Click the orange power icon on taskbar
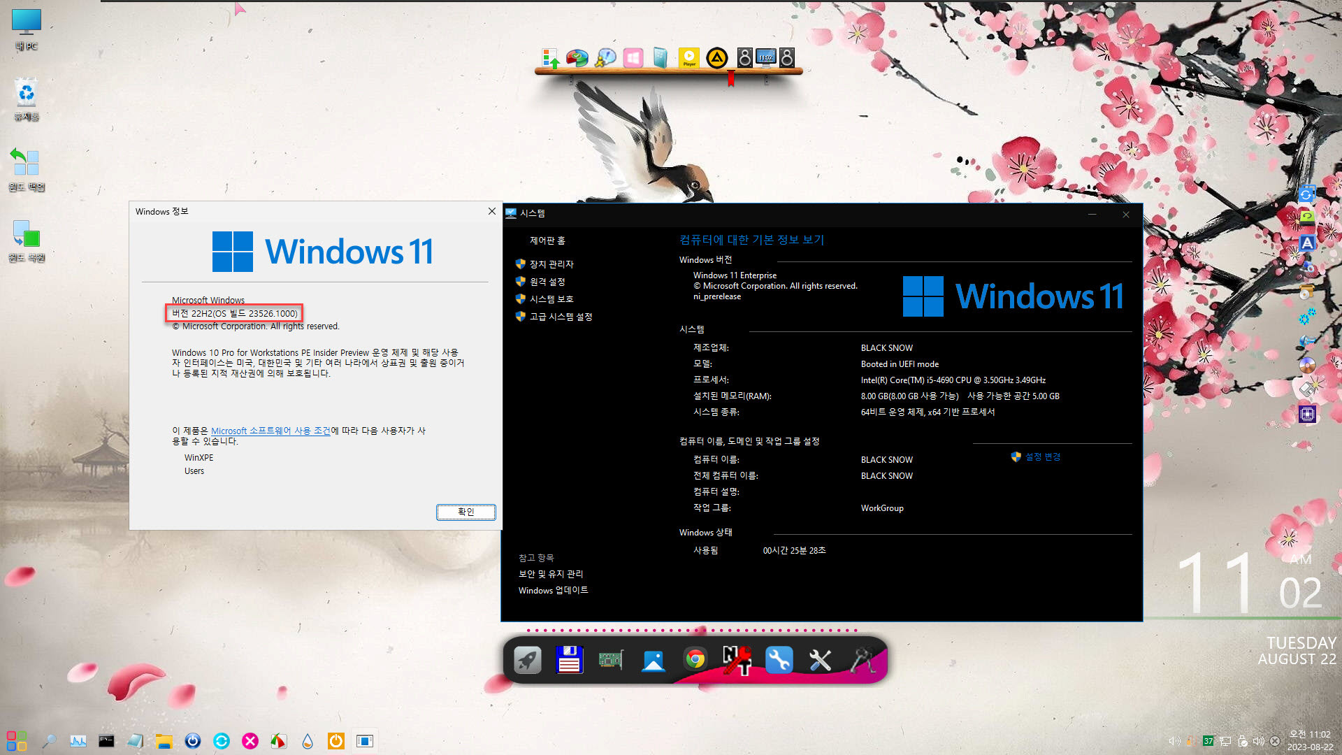 336,741
